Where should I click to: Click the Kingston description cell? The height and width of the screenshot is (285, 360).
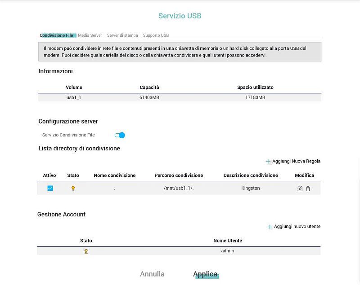point(251,188)
